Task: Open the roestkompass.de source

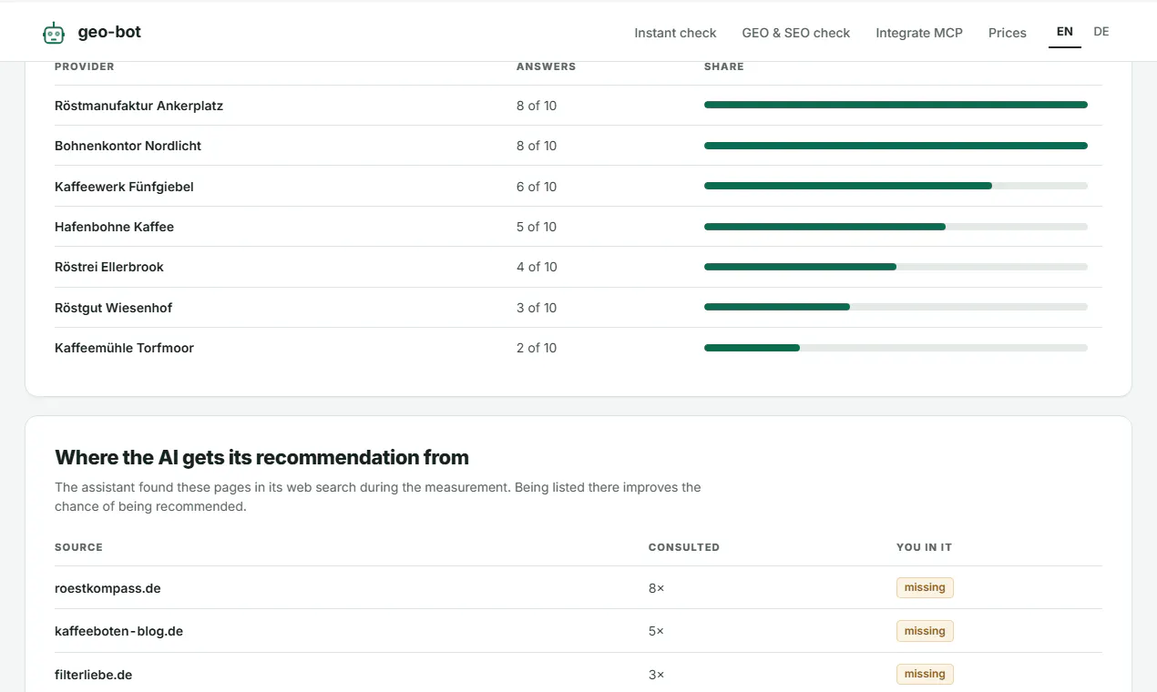Action: tap(108, 588)
